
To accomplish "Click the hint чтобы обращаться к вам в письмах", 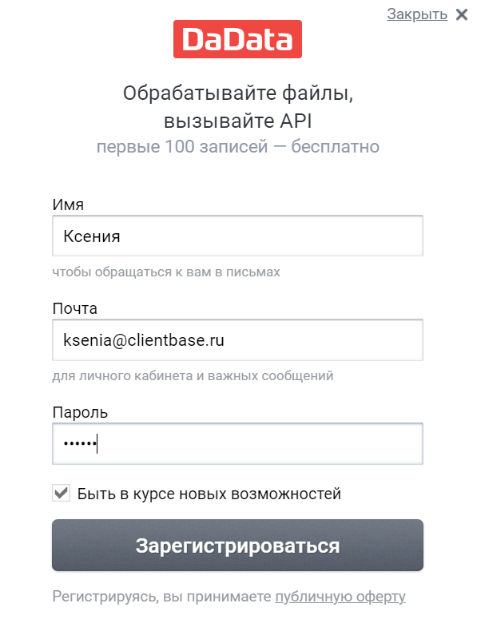I will pyautogui.click(x=166, y=272).
